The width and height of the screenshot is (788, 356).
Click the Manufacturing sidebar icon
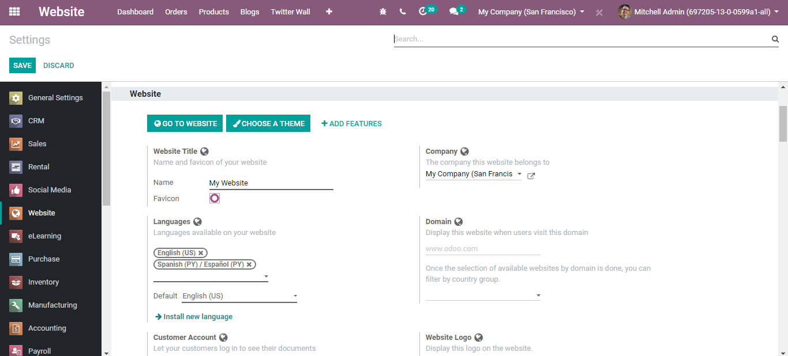coord(16,305)
